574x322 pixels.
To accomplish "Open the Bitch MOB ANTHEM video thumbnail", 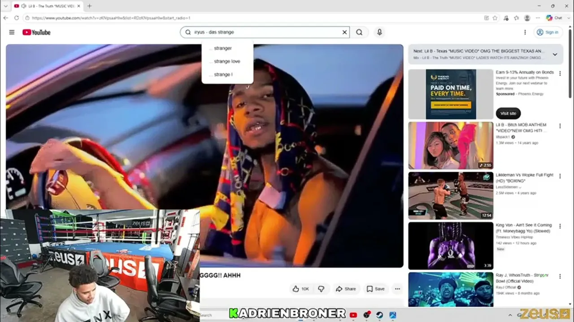I will 451,145.
